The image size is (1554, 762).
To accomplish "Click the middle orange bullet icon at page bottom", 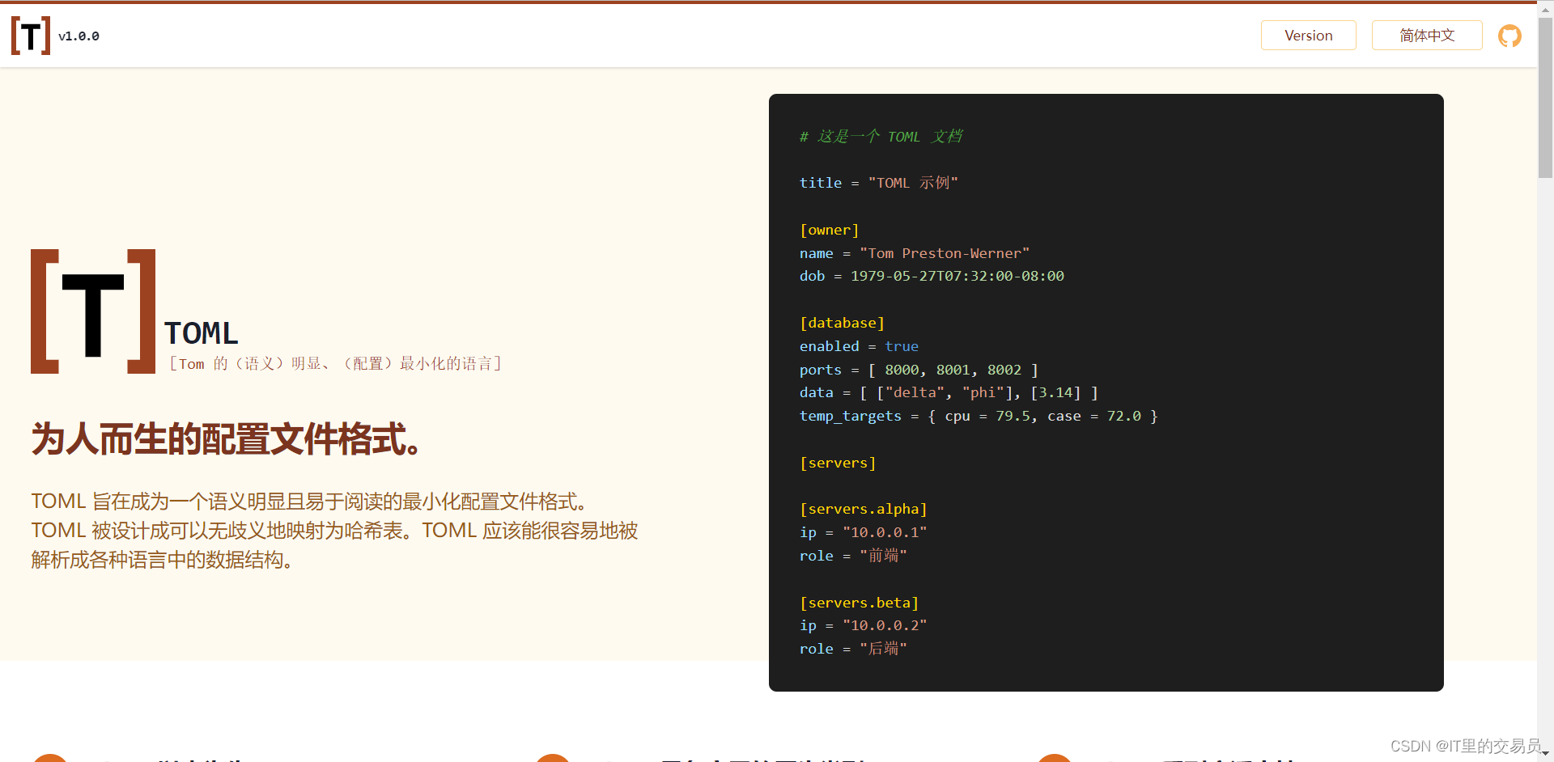I will pyautogui.click(x=554, y=758).
